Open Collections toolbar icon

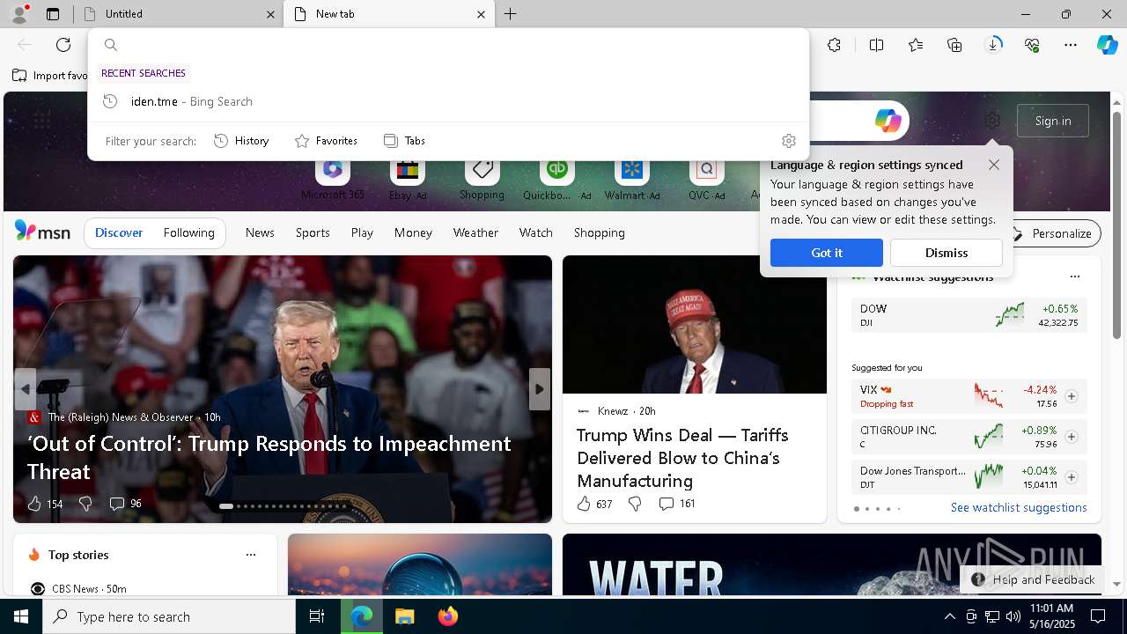(954, 45)
